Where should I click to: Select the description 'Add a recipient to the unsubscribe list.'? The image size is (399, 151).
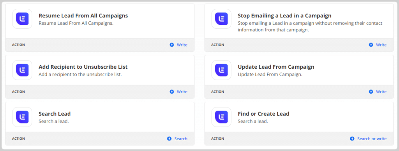pos(80,75)
